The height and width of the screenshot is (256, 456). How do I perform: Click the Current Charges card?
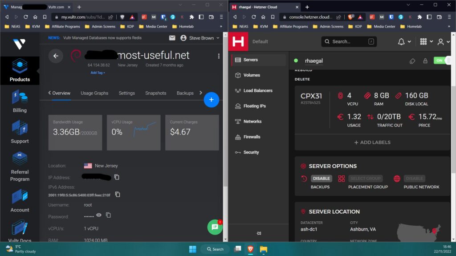(192, 133)
